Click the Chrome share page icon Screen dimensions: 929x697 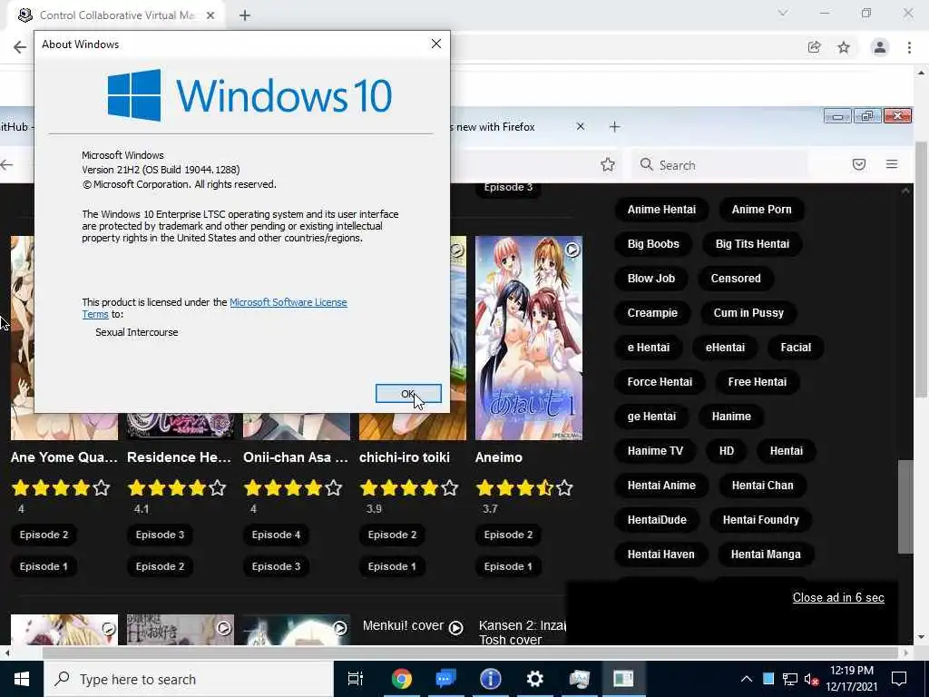(814, 47)
